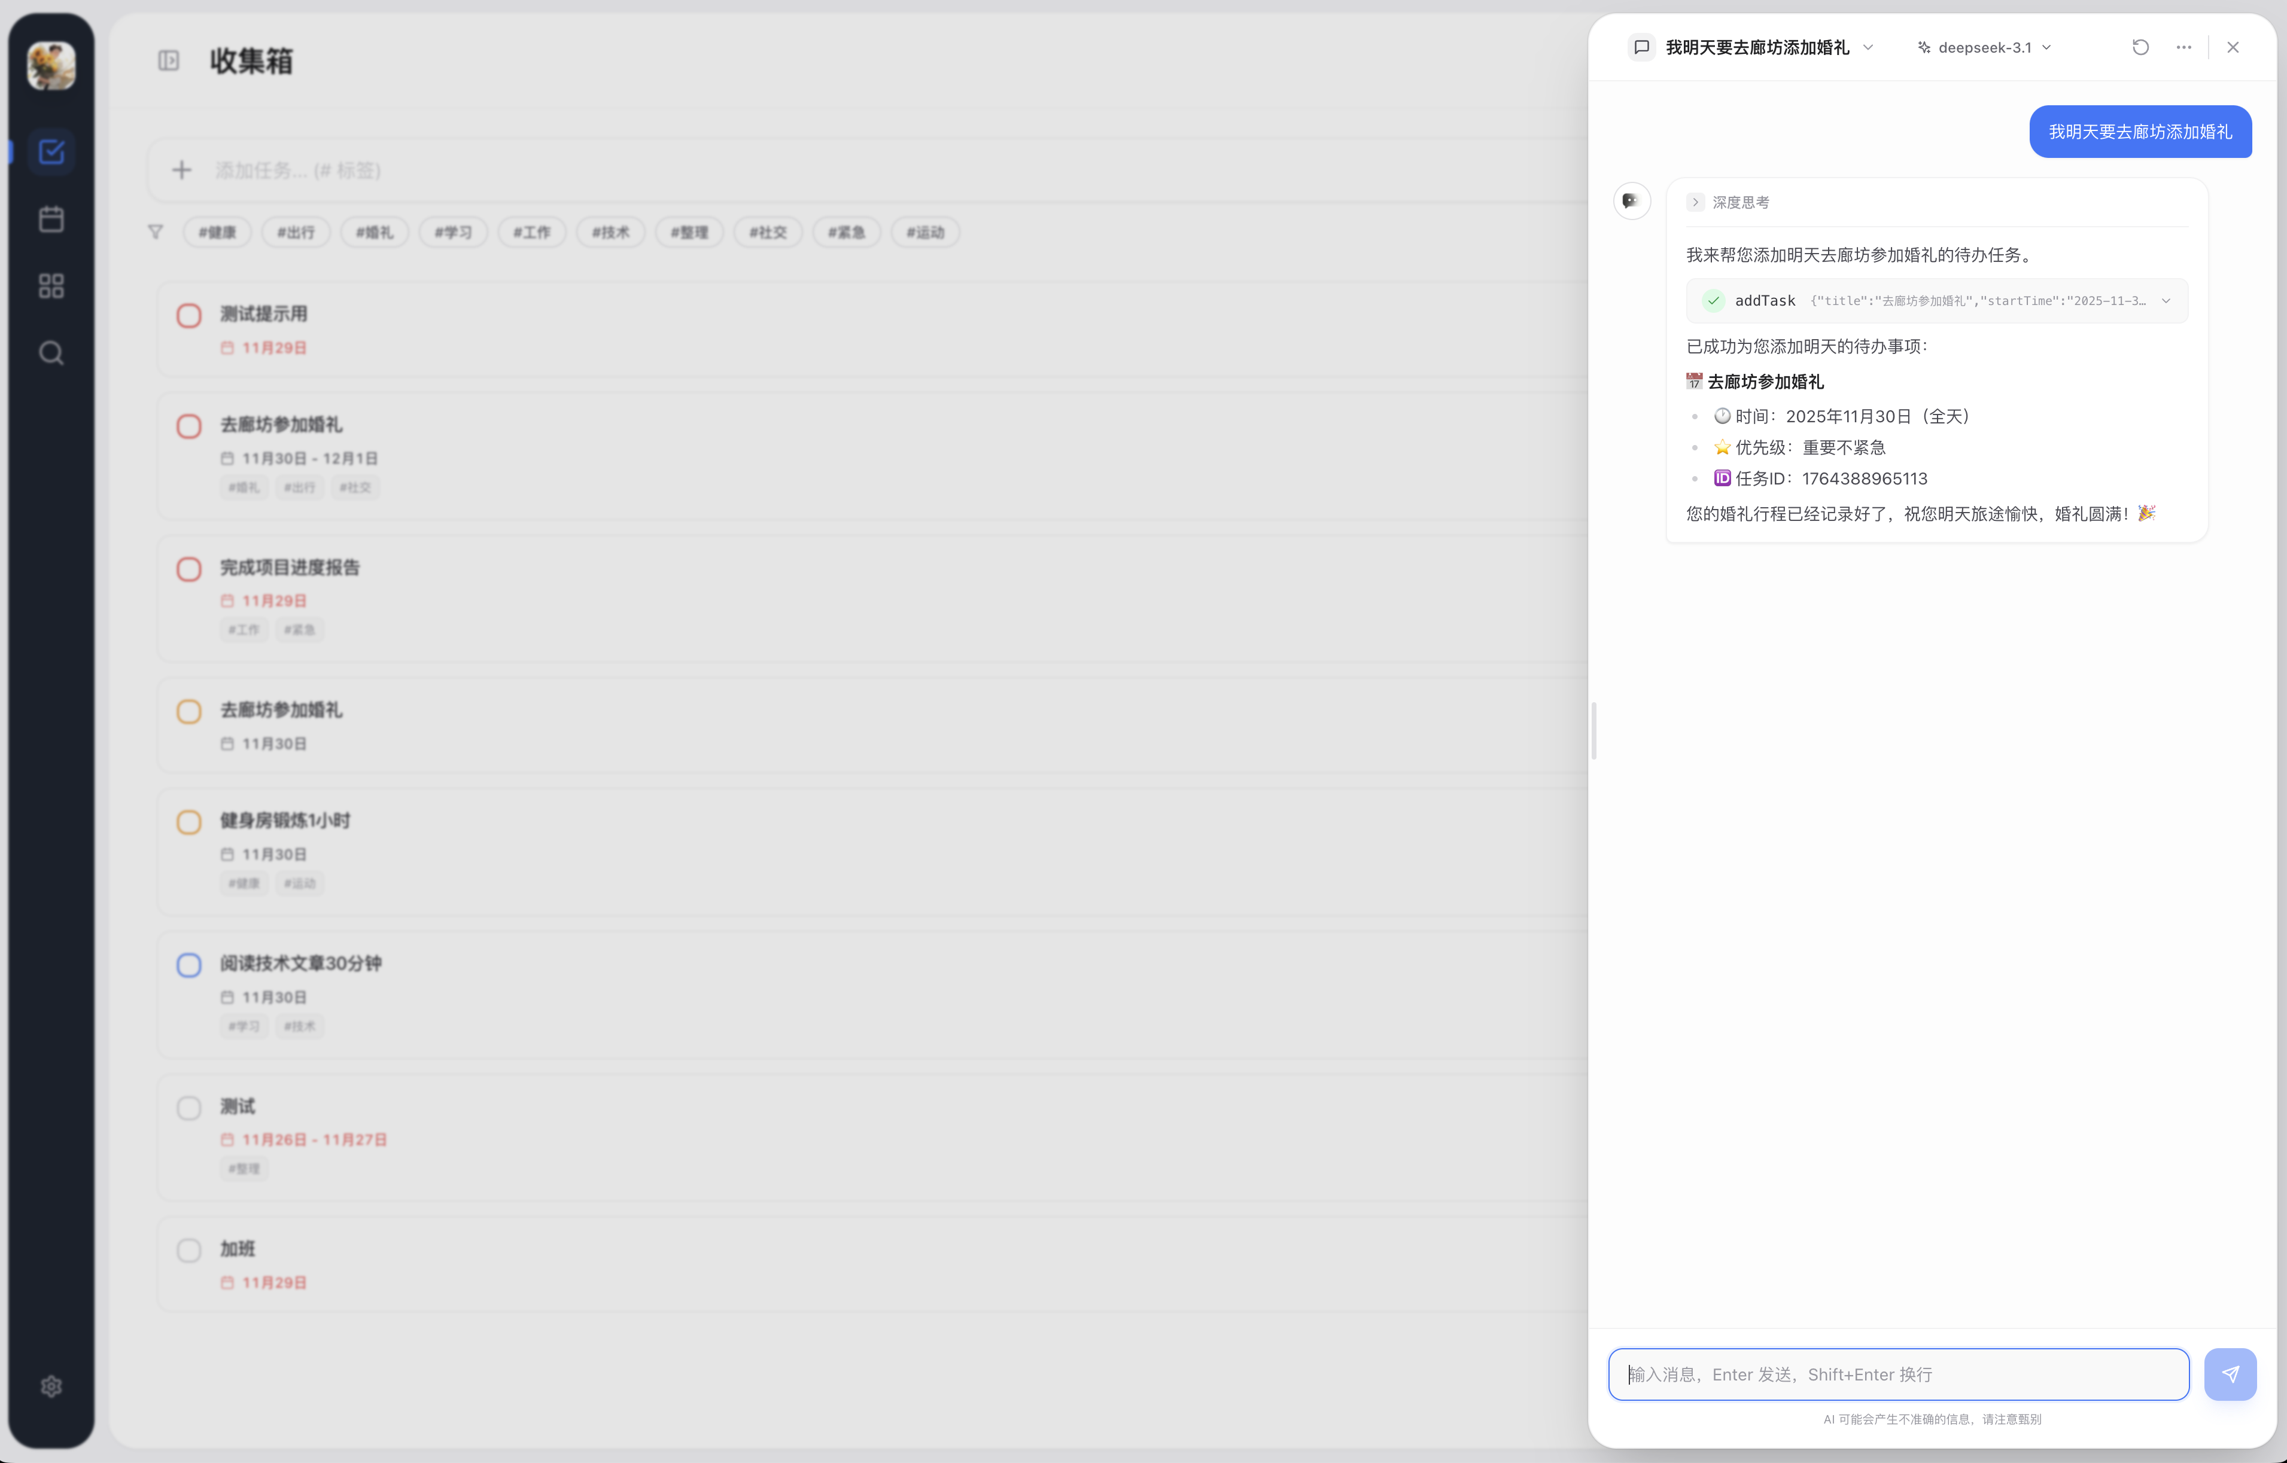The image size is (2287, 1463).
Task: Expand the 深度思考 section
Action: [x=1695, y=202]
